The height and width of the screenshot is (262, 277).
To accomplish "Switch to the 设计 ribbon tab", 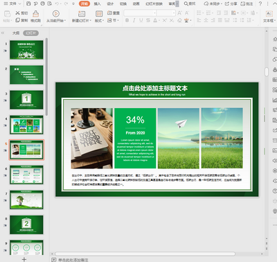I will [x=110, y=3].
